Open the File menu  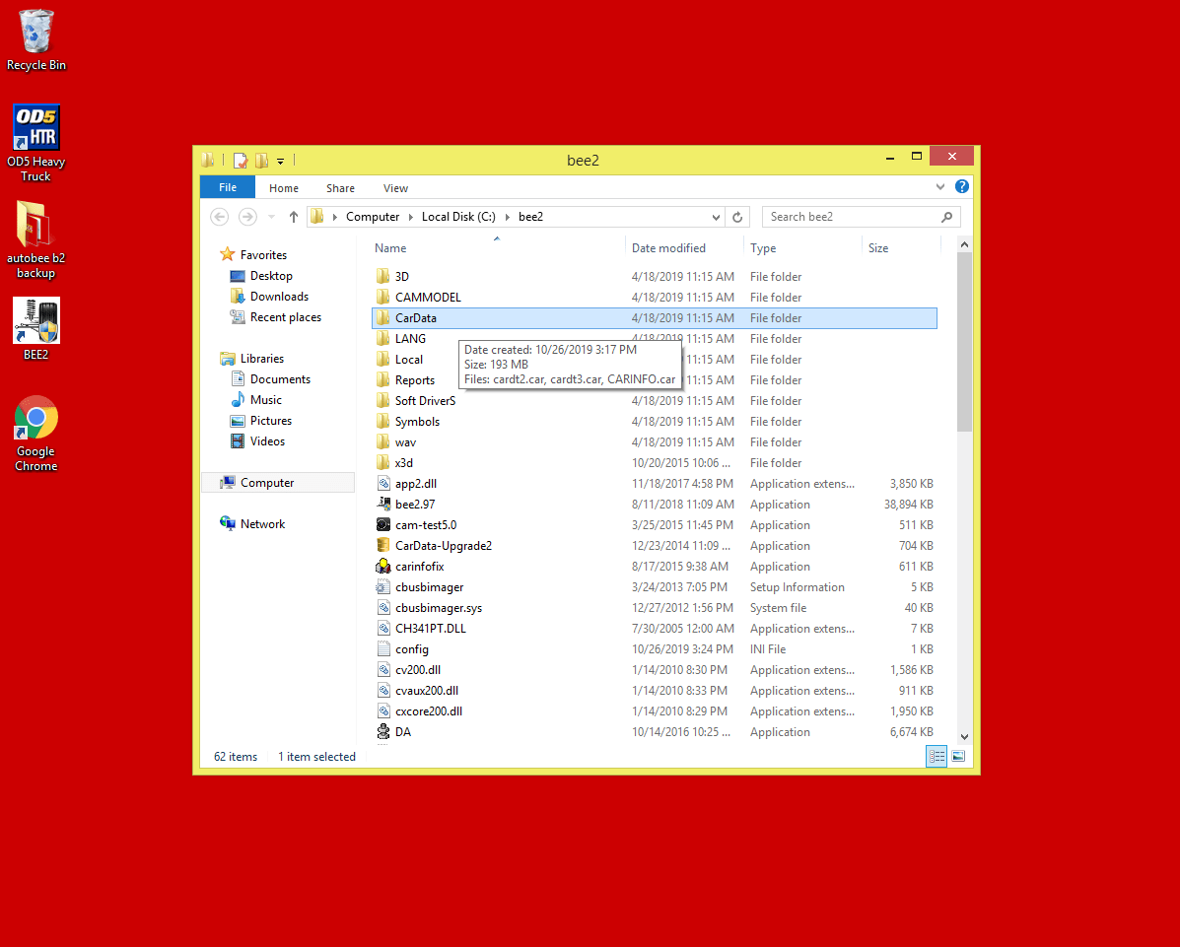(x=228, y=188)
